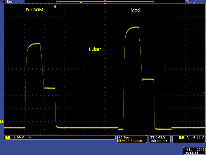Click the 10k points record length readout
This screenshot has width=206, height=155.
159,141
